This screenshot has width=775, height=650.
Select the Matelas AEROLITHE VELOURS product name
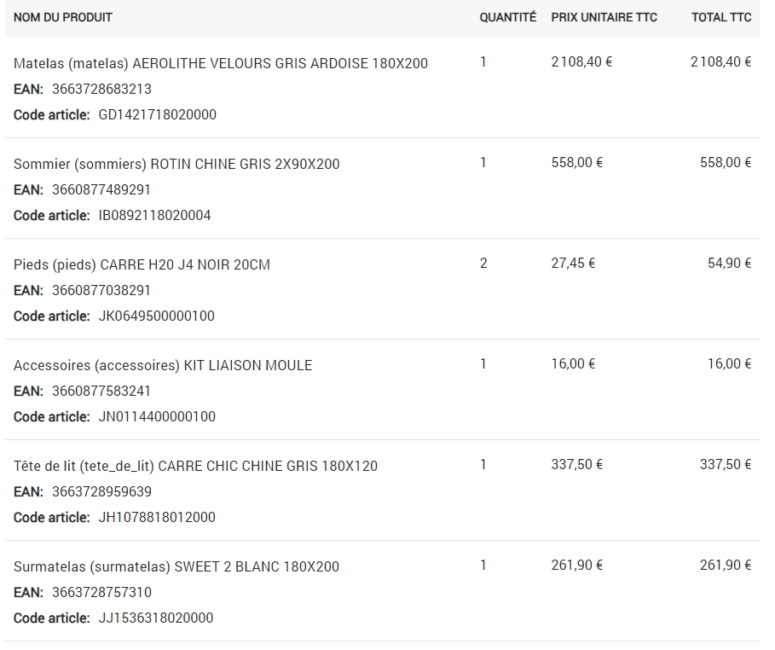(221, 63)
